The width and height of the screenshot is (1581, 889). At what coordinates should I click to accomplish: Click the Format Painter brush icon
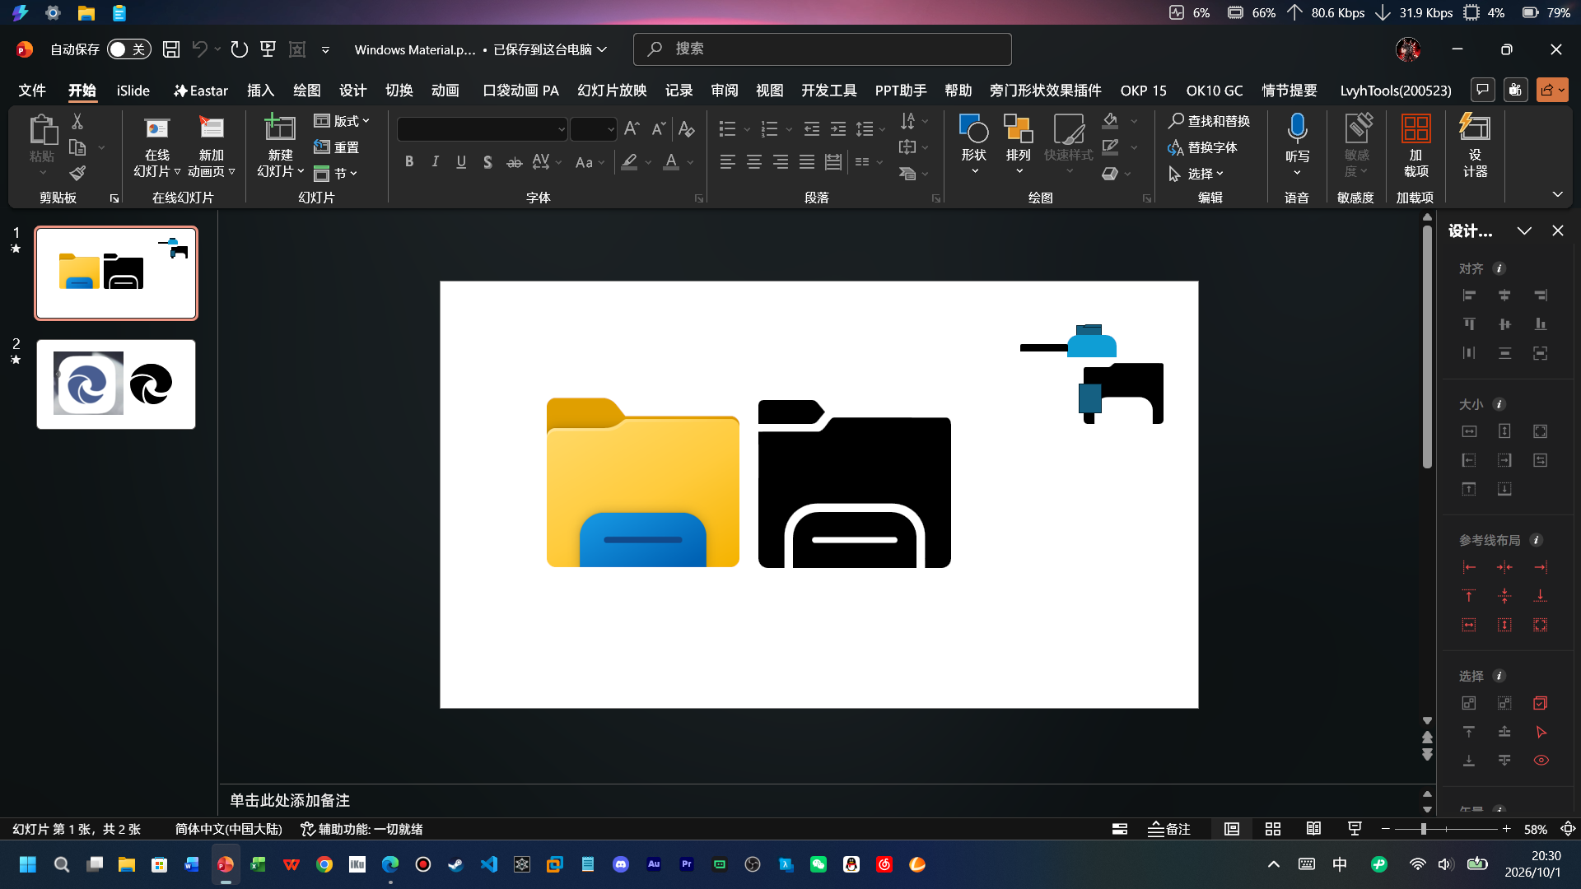pos(77,173)
